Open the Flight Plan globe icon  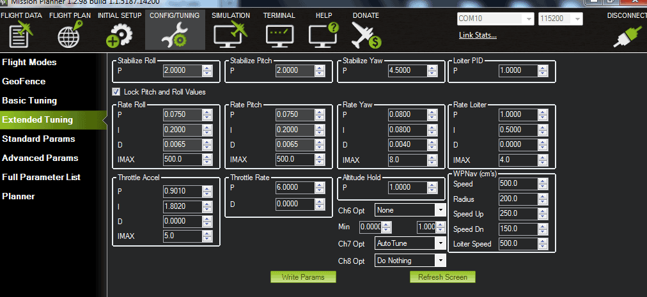[70, 34]
